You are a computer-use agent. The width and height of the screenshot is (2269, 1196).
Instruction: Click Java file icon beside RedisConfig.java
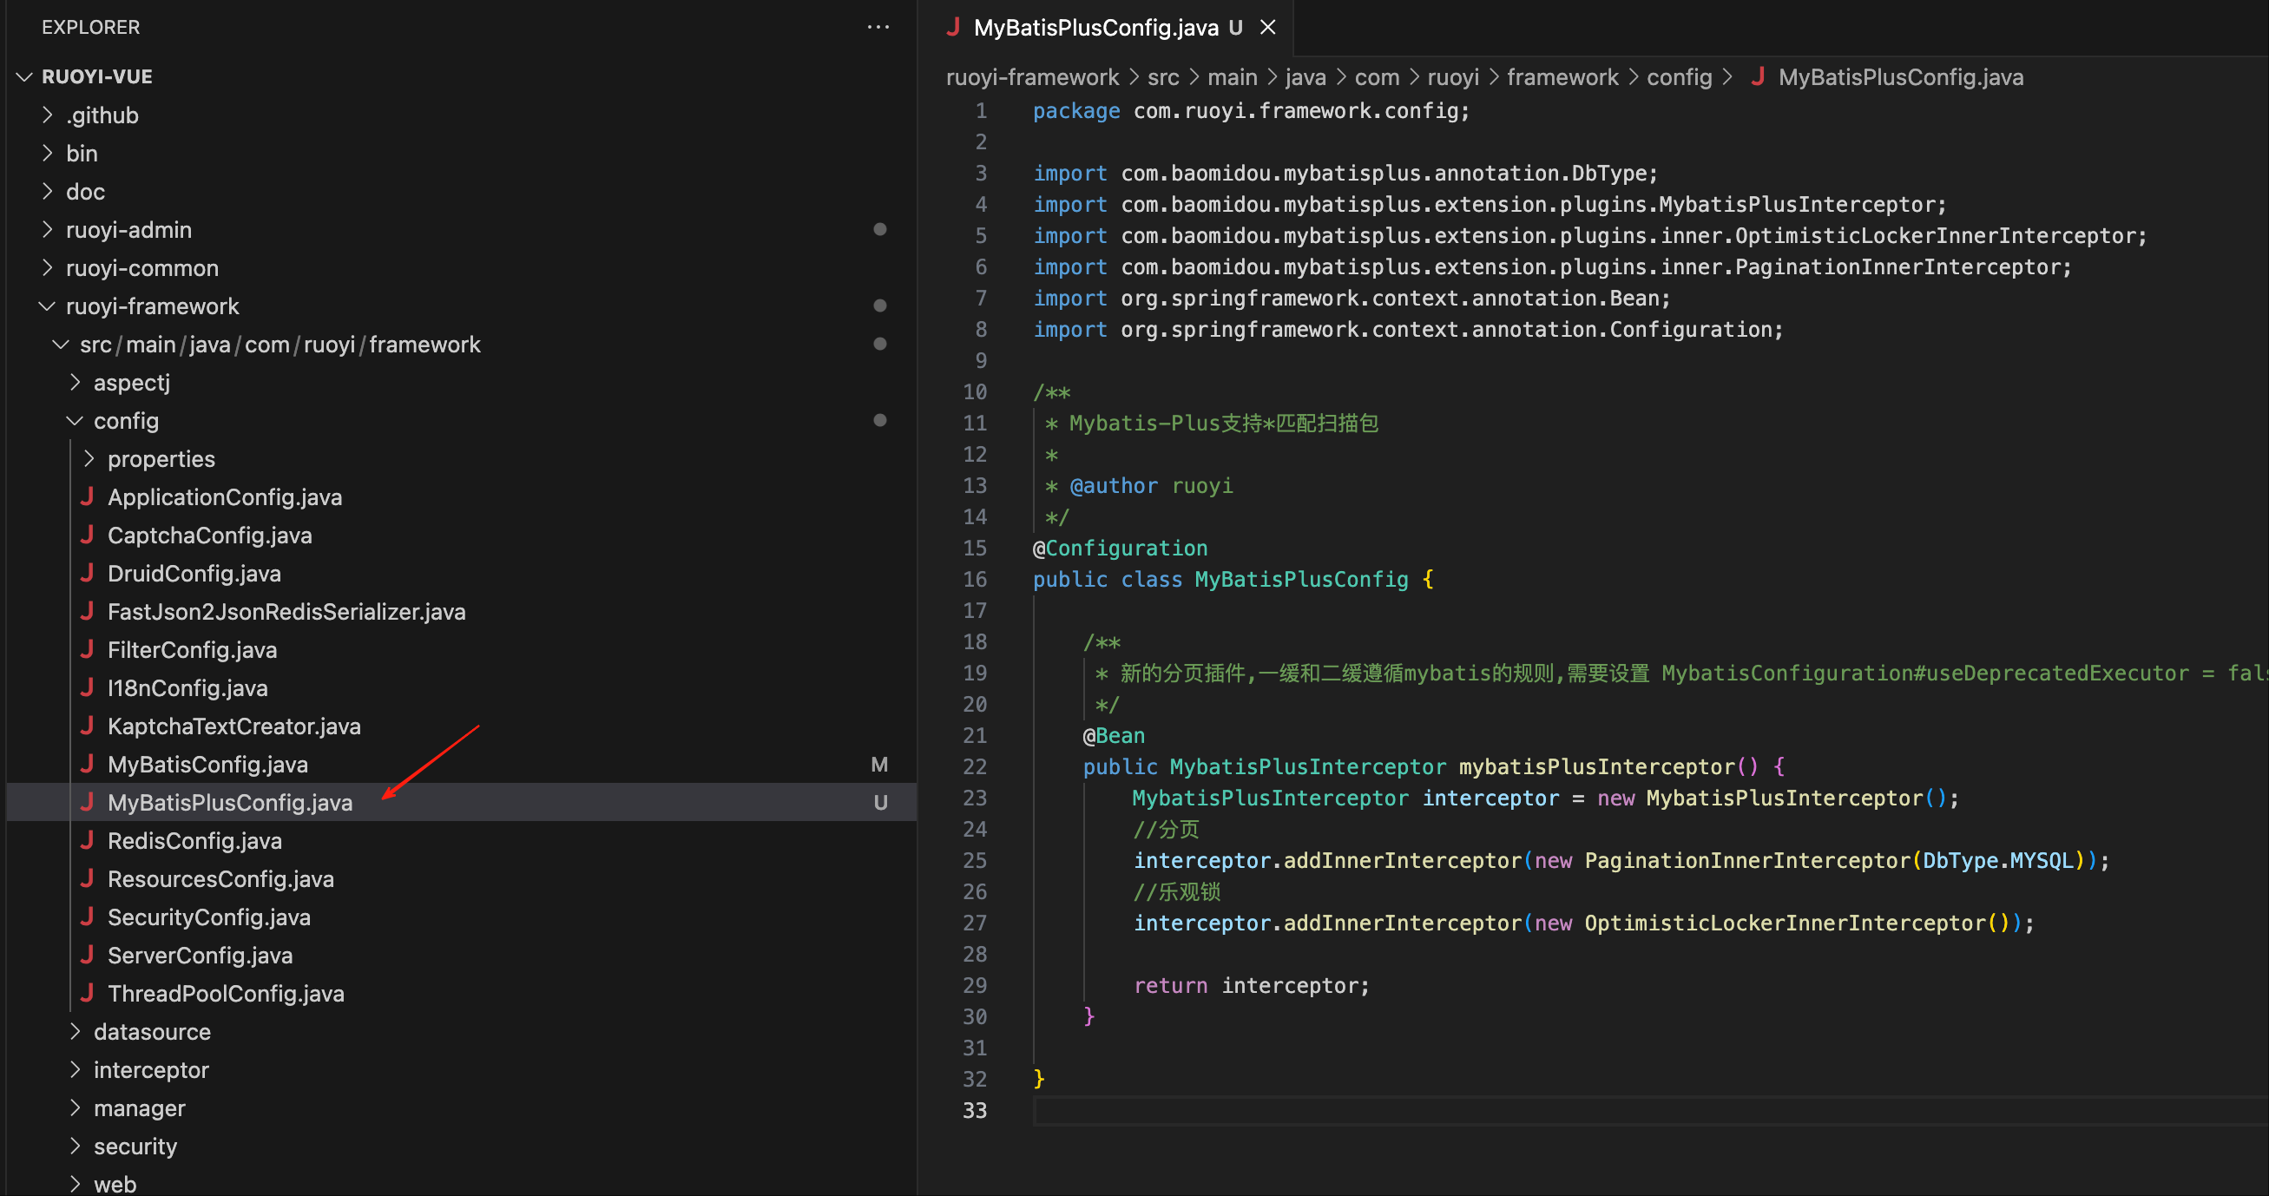[87, 840]
